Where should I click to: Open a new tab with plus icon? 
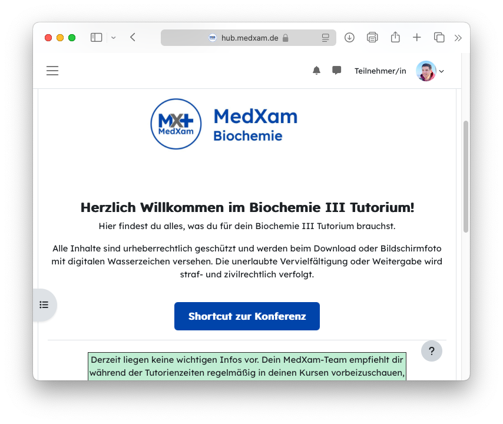click(416, 38)
